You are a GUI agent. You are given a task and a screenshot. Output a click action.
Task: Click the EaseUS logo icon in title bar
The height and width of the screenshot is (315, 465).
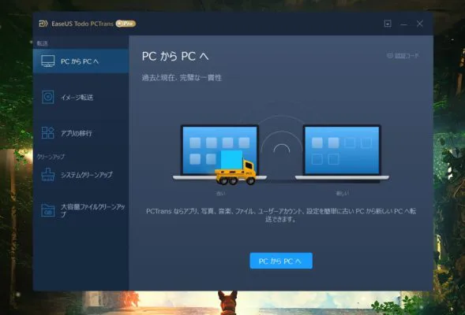pyautogui.click(x=43, y=24)
